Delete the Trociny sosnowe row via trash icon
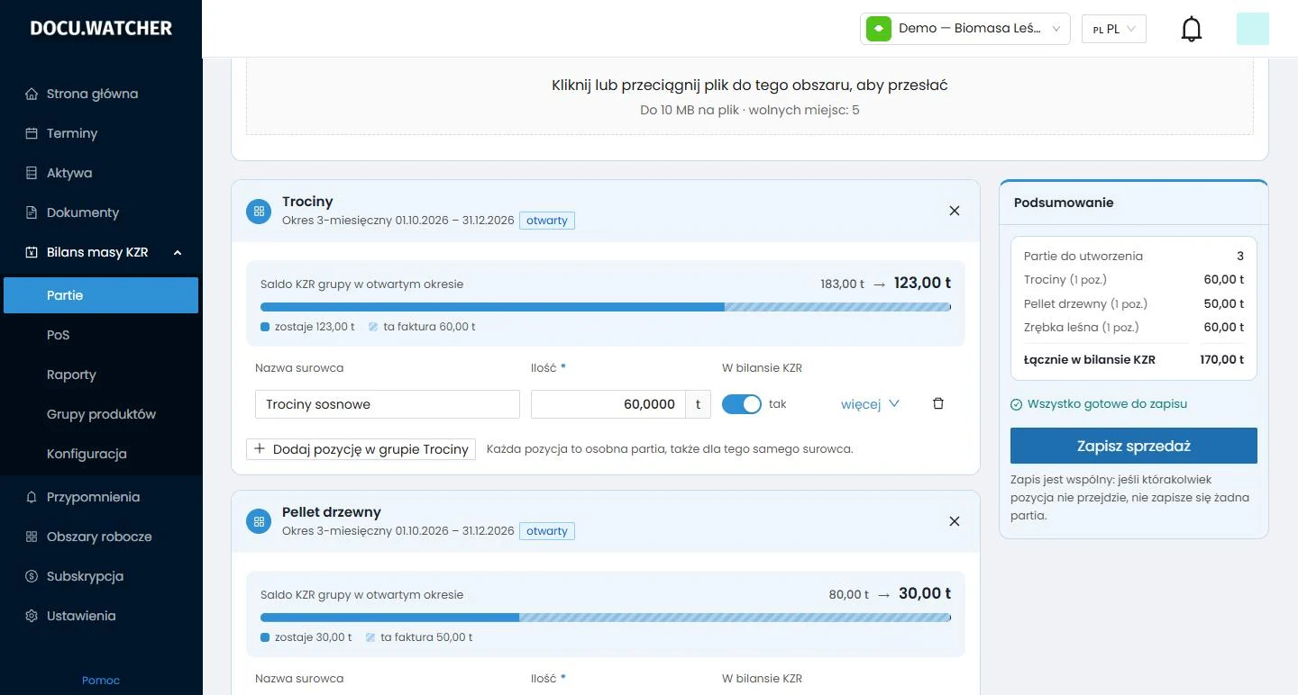This screenshot has height=695, width=1298. coord(938,403)
